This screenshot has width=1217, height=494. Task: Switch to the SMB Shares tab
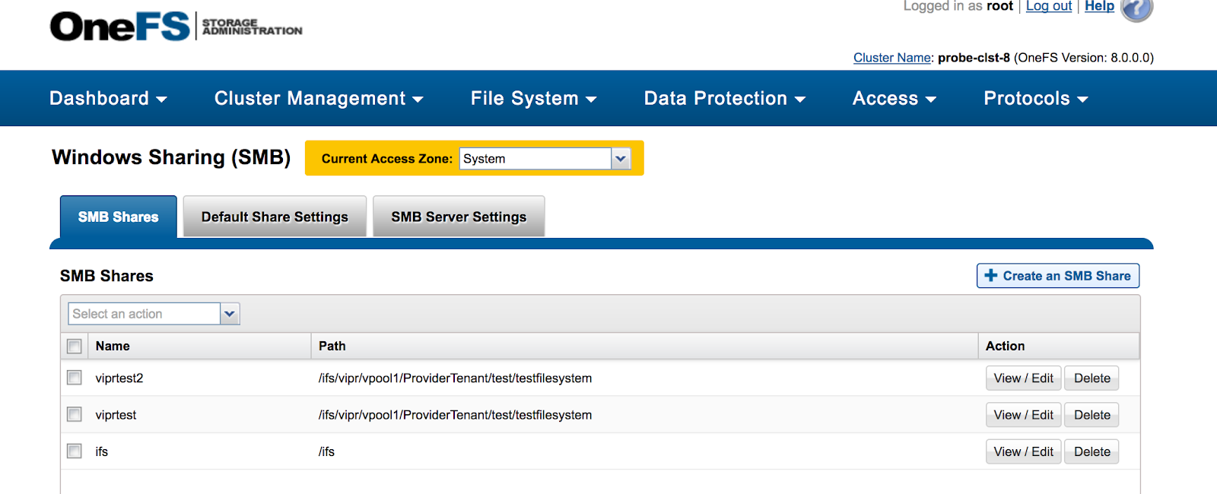119,217
